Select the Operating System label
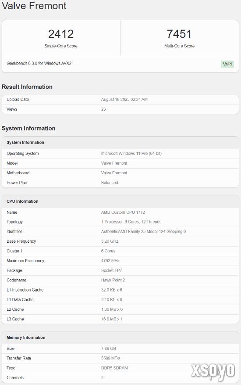241x385 pixels. 22,154
